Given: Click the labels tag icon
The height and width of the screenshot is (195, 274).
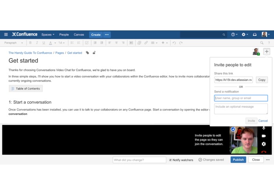Looking at the screenshot, I should 88,52.
